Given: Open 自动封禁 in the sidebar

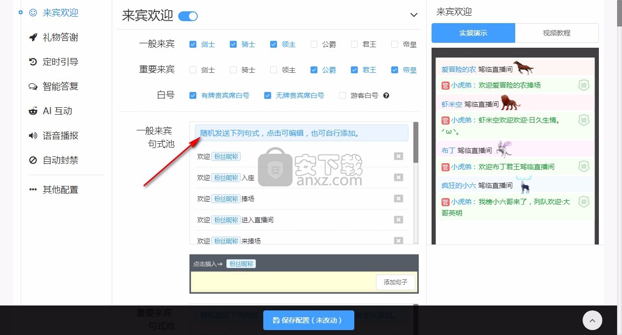Looking at the screenshot, I should [x=60, y=160].
